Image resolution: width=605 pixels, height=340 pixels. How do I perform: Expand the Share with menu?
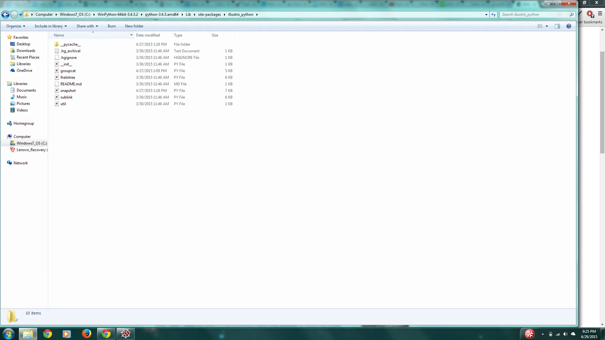(x=87, y=26)
